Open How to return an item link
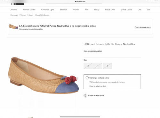 pos(98,86)
